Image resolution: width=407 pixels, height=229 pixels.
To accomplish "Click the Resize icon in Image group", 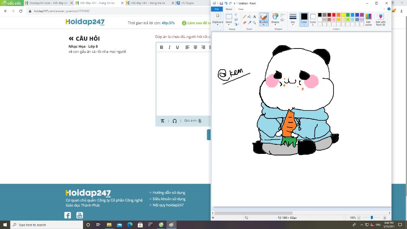I will pos(236,19).
